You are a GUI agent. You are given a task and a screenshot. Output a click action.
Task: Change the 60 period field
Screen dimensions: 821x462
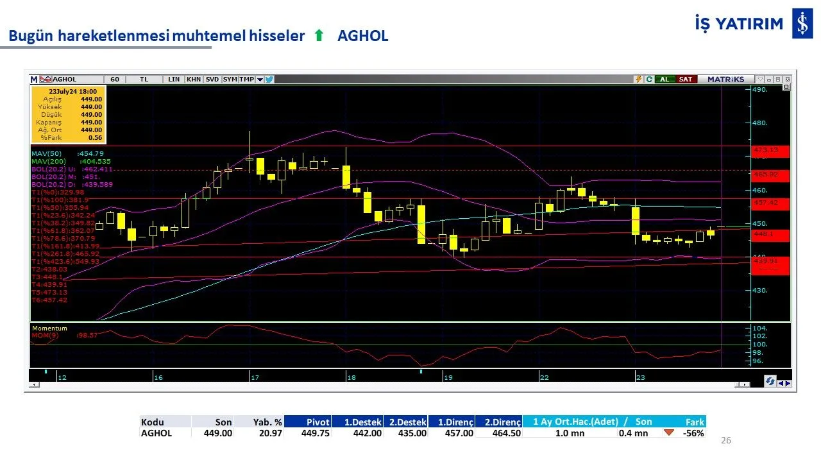pyautogui.click(x=114, y=79)
